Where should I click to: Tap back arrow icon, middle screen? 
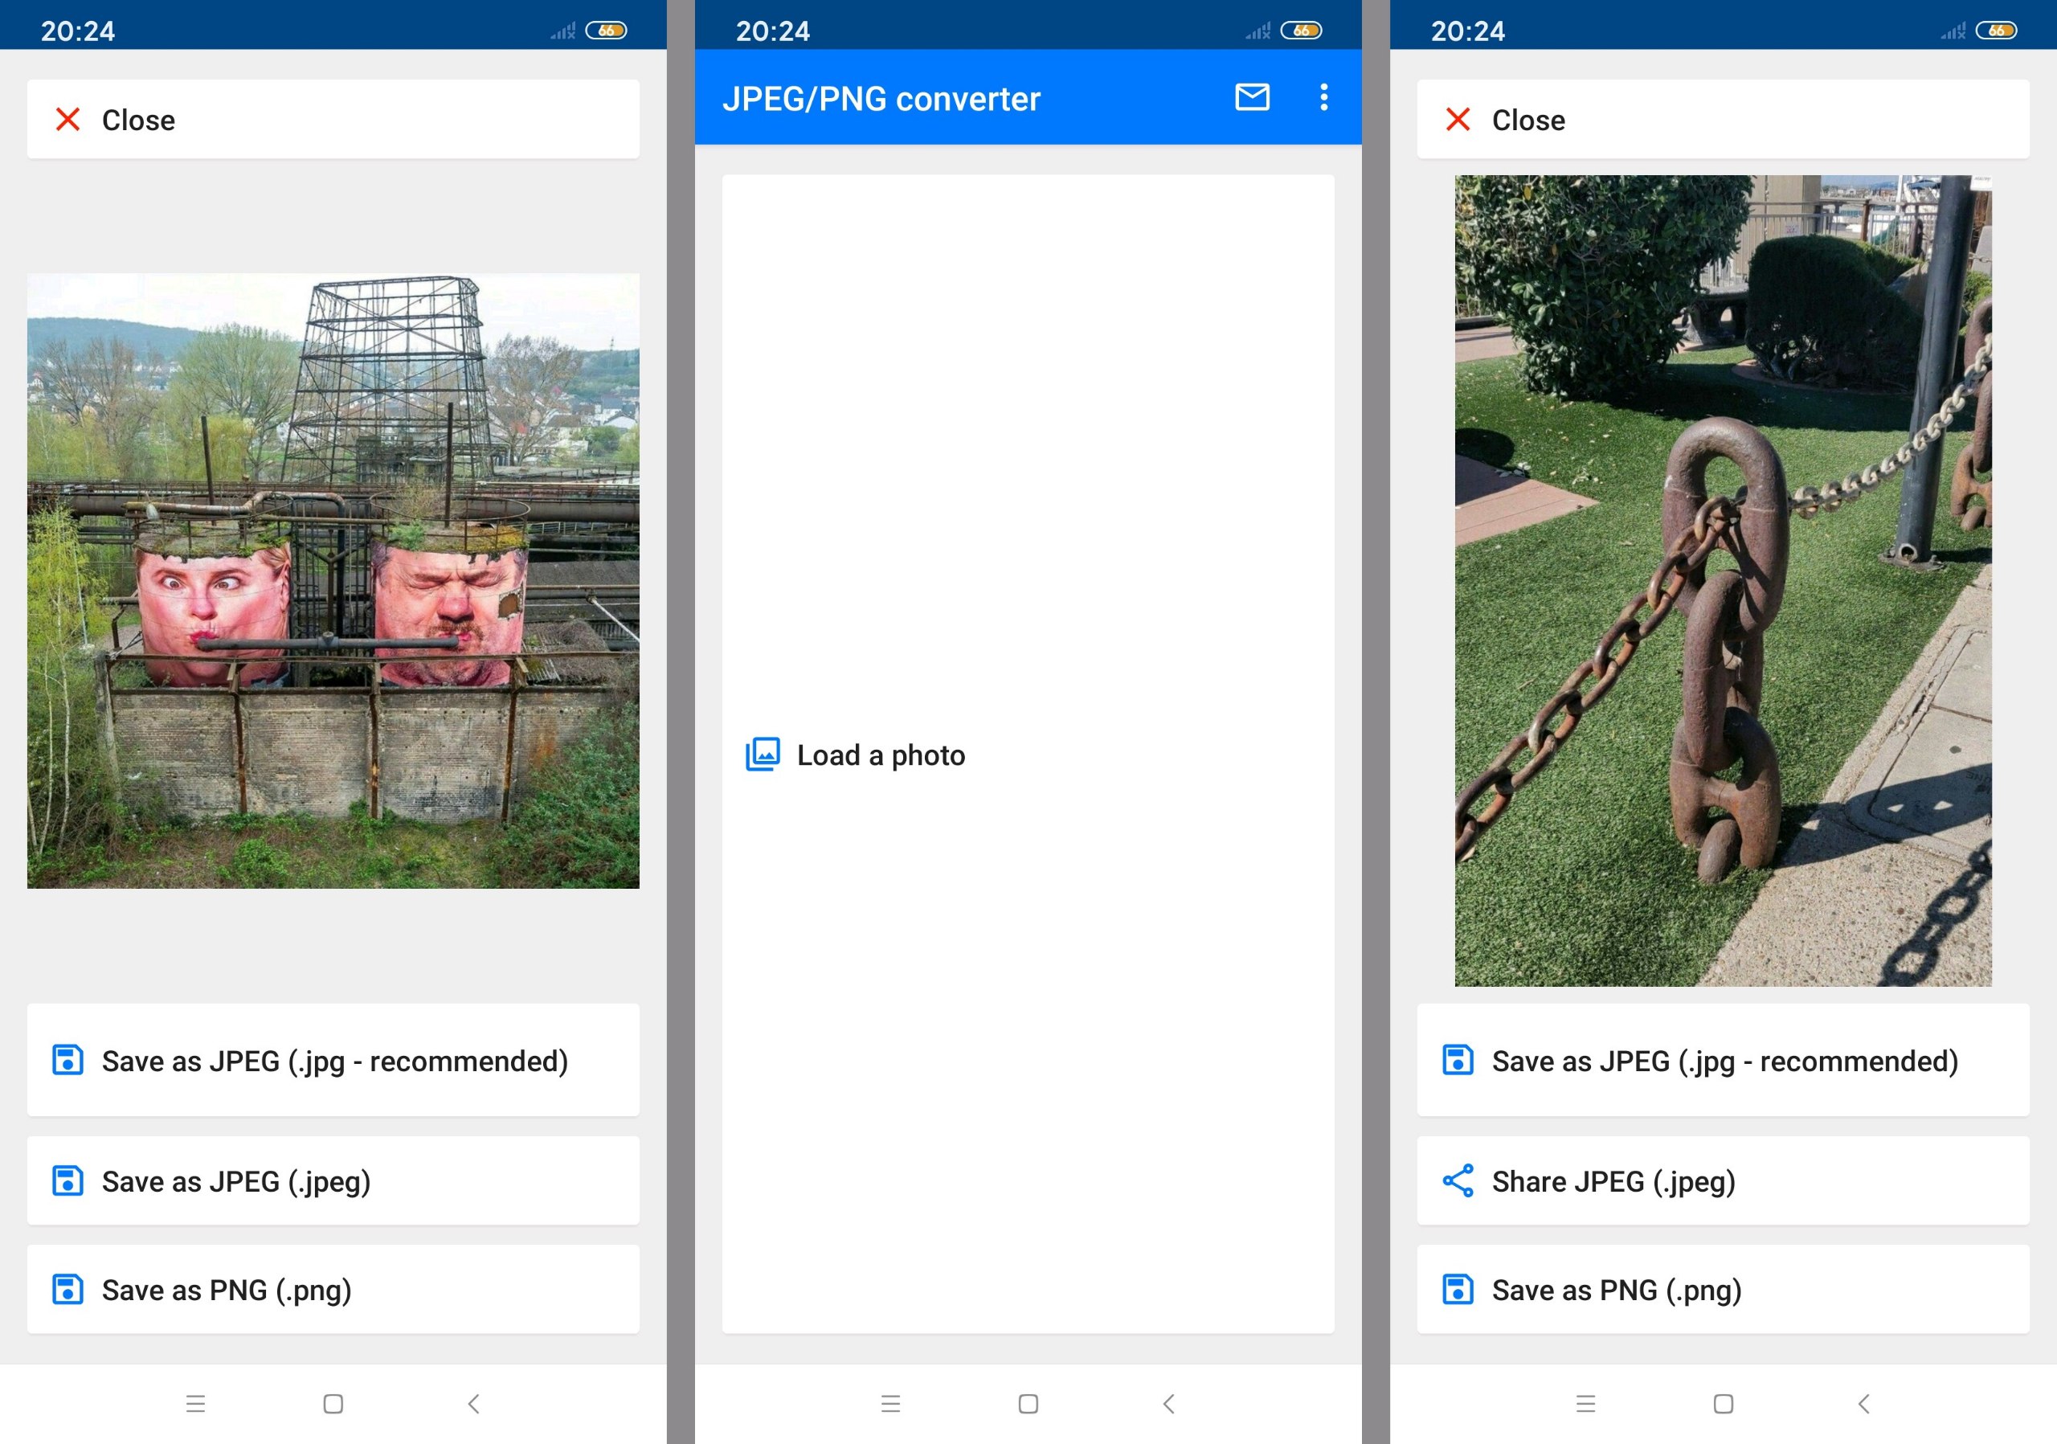(x=1168, y=1404)
